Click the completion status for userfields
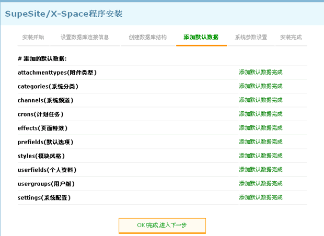 click(x=261, y=170)
